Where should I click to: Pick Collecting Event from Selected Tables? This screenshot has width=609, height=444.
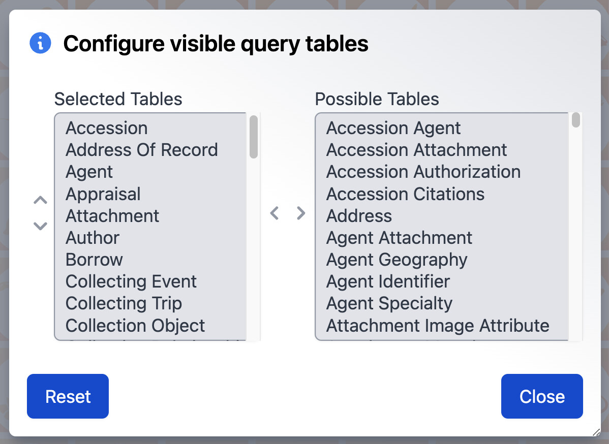coord(131,281)
